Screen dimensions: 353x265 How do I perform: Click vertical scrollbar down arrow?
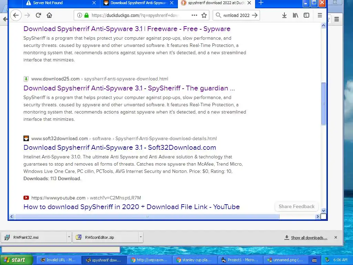pos(323,211)
